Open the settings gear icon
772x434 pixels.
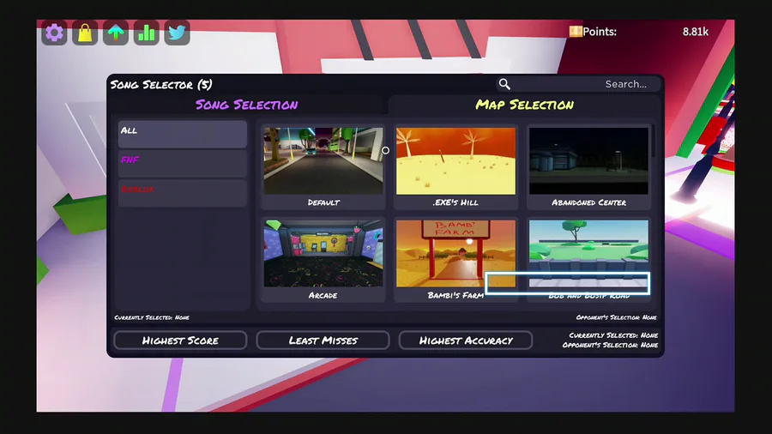click(x=54, y=33)
